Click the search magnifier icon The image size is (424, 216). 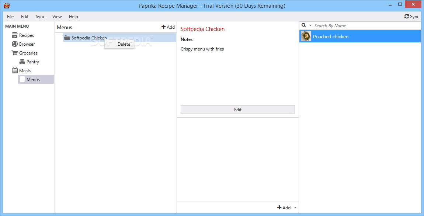coord(303,25)
